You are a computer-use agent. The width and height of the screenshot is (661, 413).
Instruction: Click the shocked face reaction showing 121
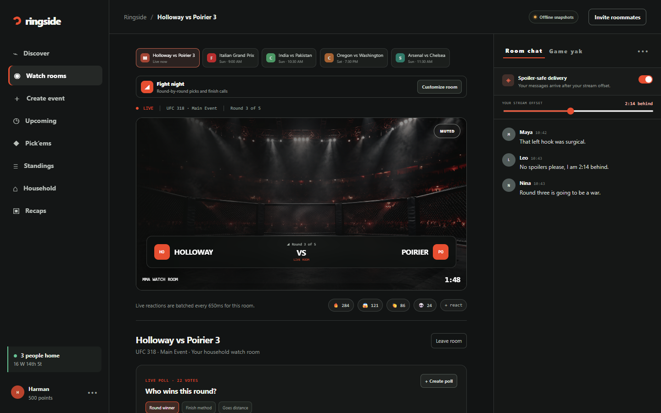pyautogui.click(x=370, y=305)
